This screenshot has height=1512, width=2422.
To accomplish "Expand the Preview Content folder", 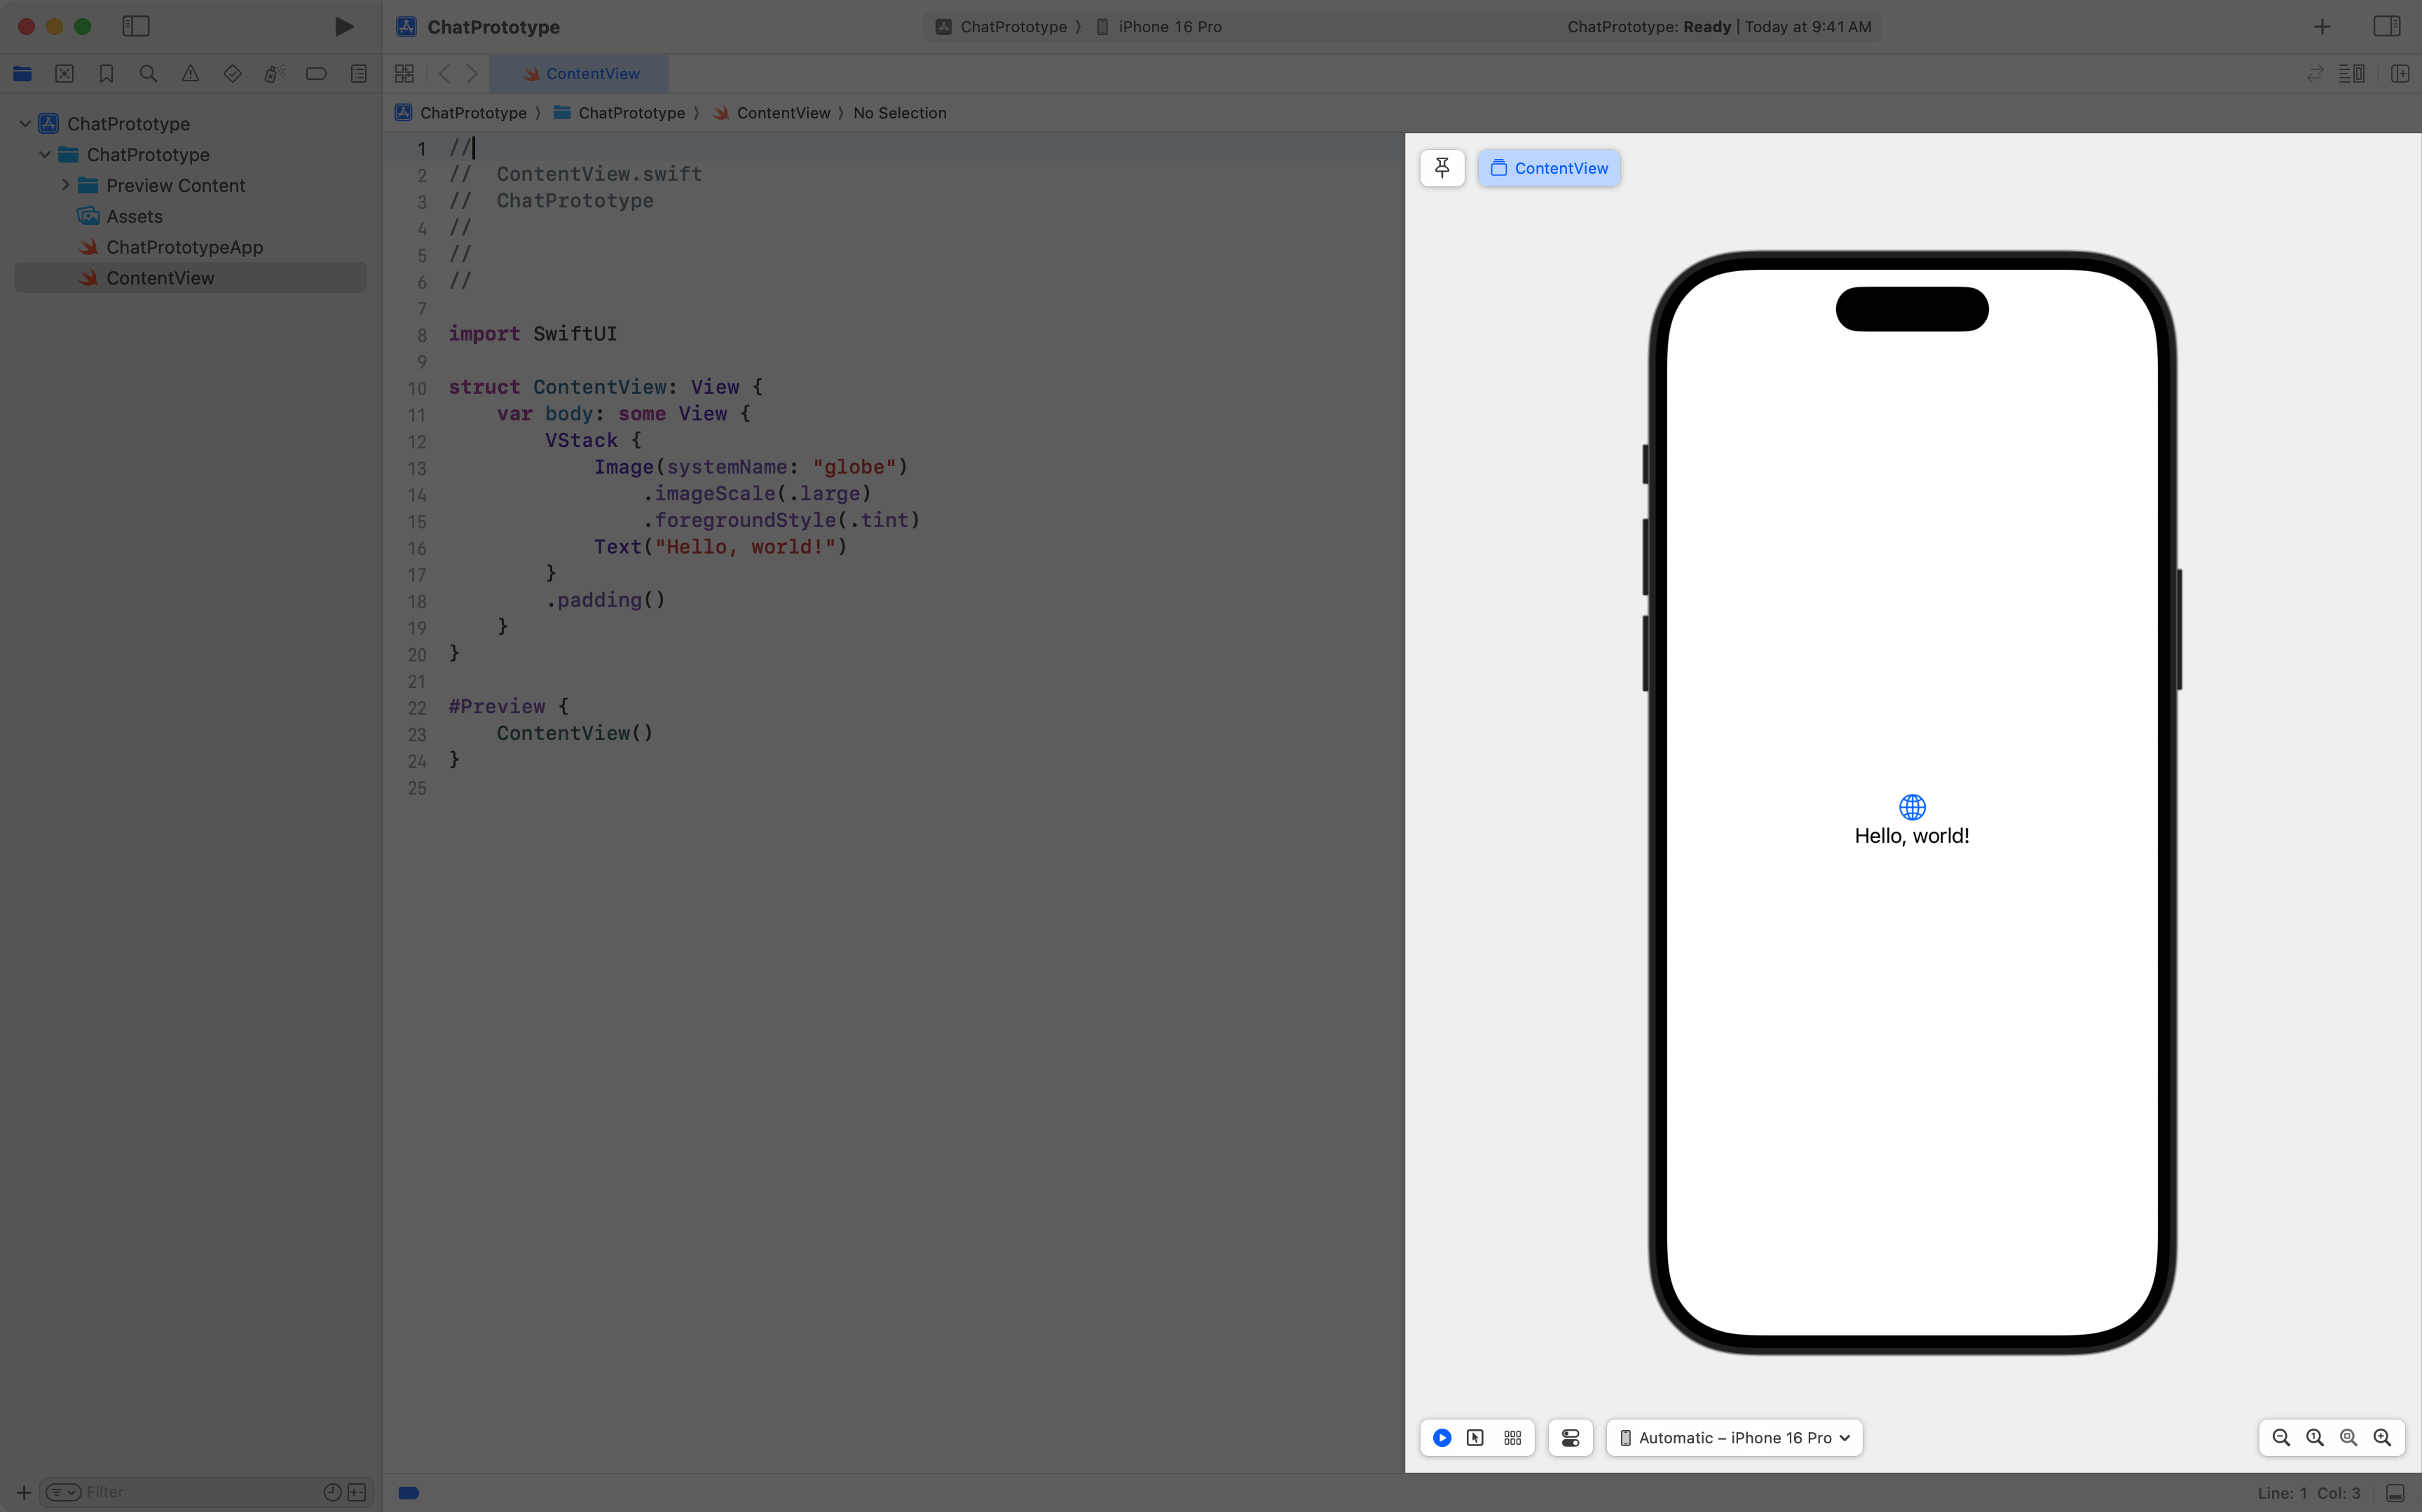I will (66, 185).
